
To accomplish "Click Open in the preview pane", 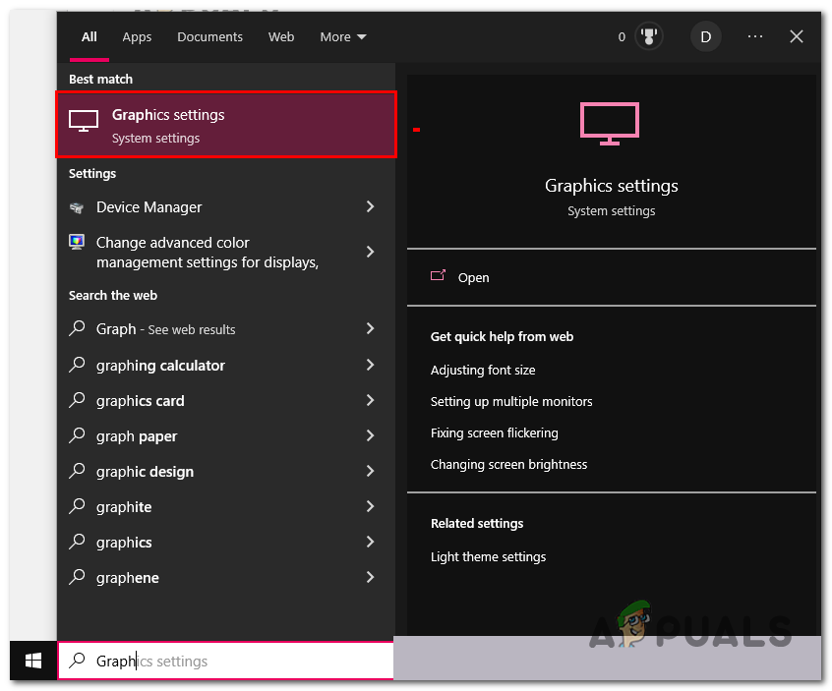I will [x=473, y=278].
